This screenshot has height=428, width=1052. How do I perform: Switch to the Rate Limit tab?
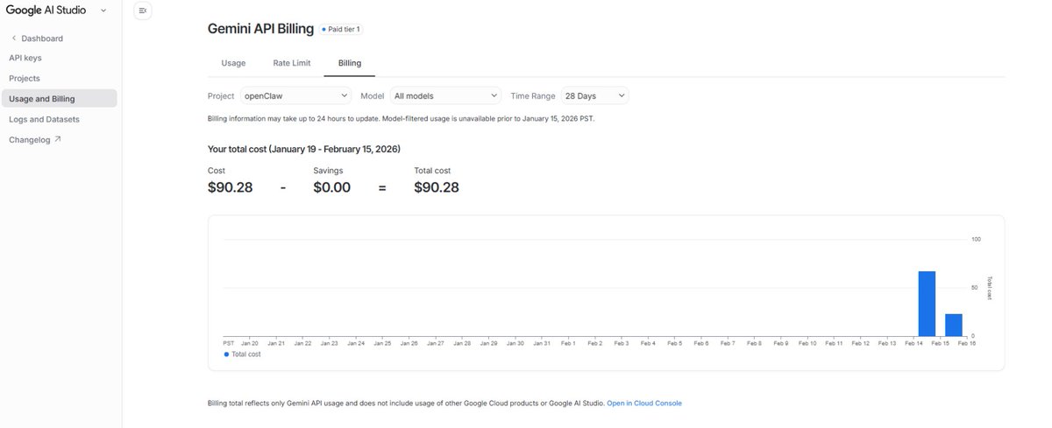(292, 63)
